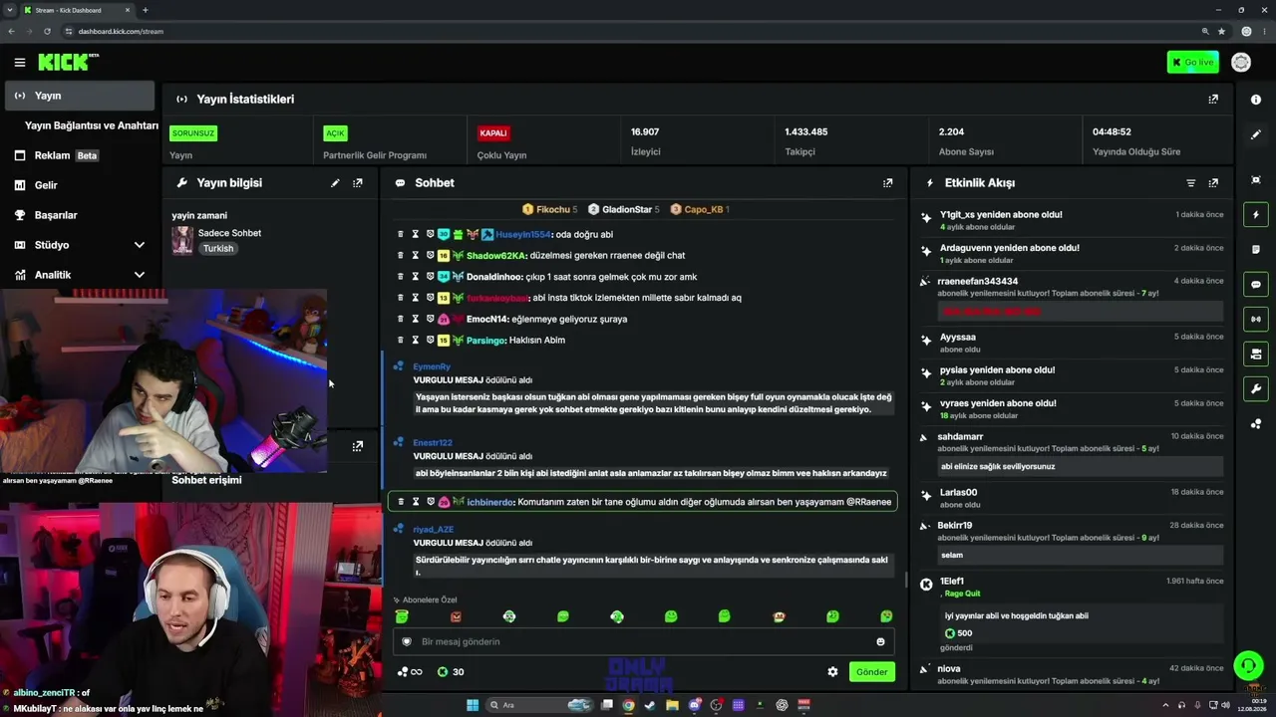The width and height of the screenshot is (1276, 717).
Task: Click the 16.907 İzleyici viewer count
Action: point(645,132)
